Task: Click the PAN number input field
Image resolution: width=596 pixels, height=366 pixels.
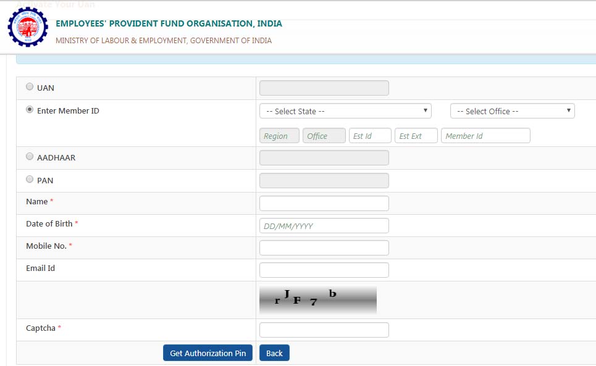Action: 324,180
